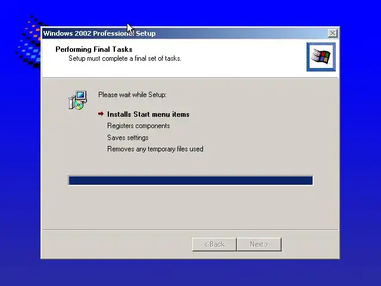Click the disabled Next button
The height and width of the screenshot is (286, 381).
point(259,244)
